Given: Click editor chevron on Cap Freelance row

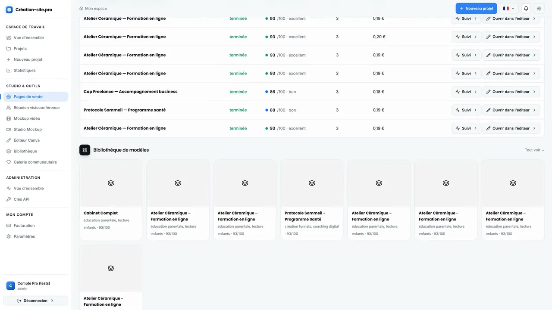Looking at the screenshot, I should pos(534,92).
